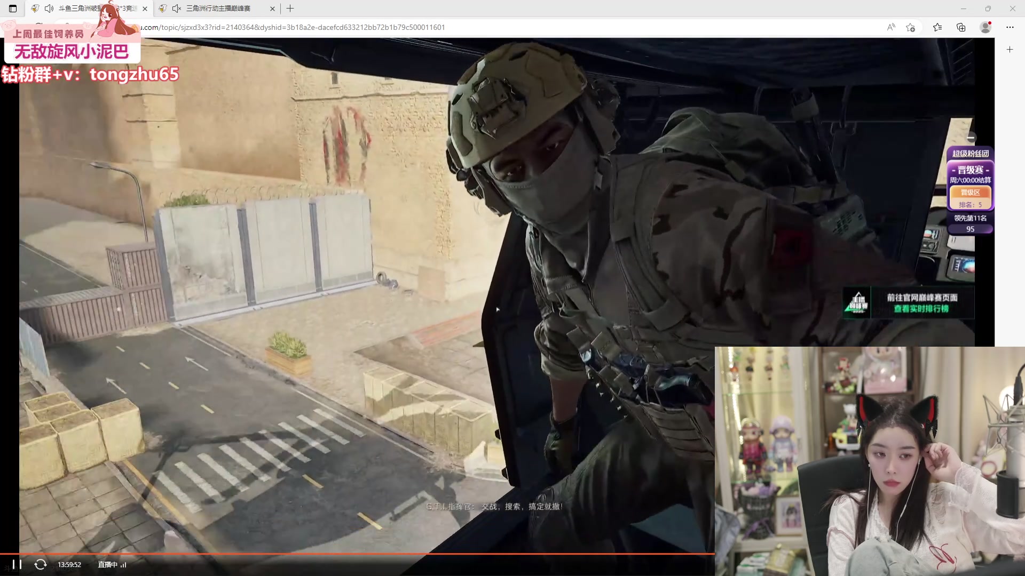Mute the playing Douyu tab audio

pyautogui.click(x=49, y=9)
